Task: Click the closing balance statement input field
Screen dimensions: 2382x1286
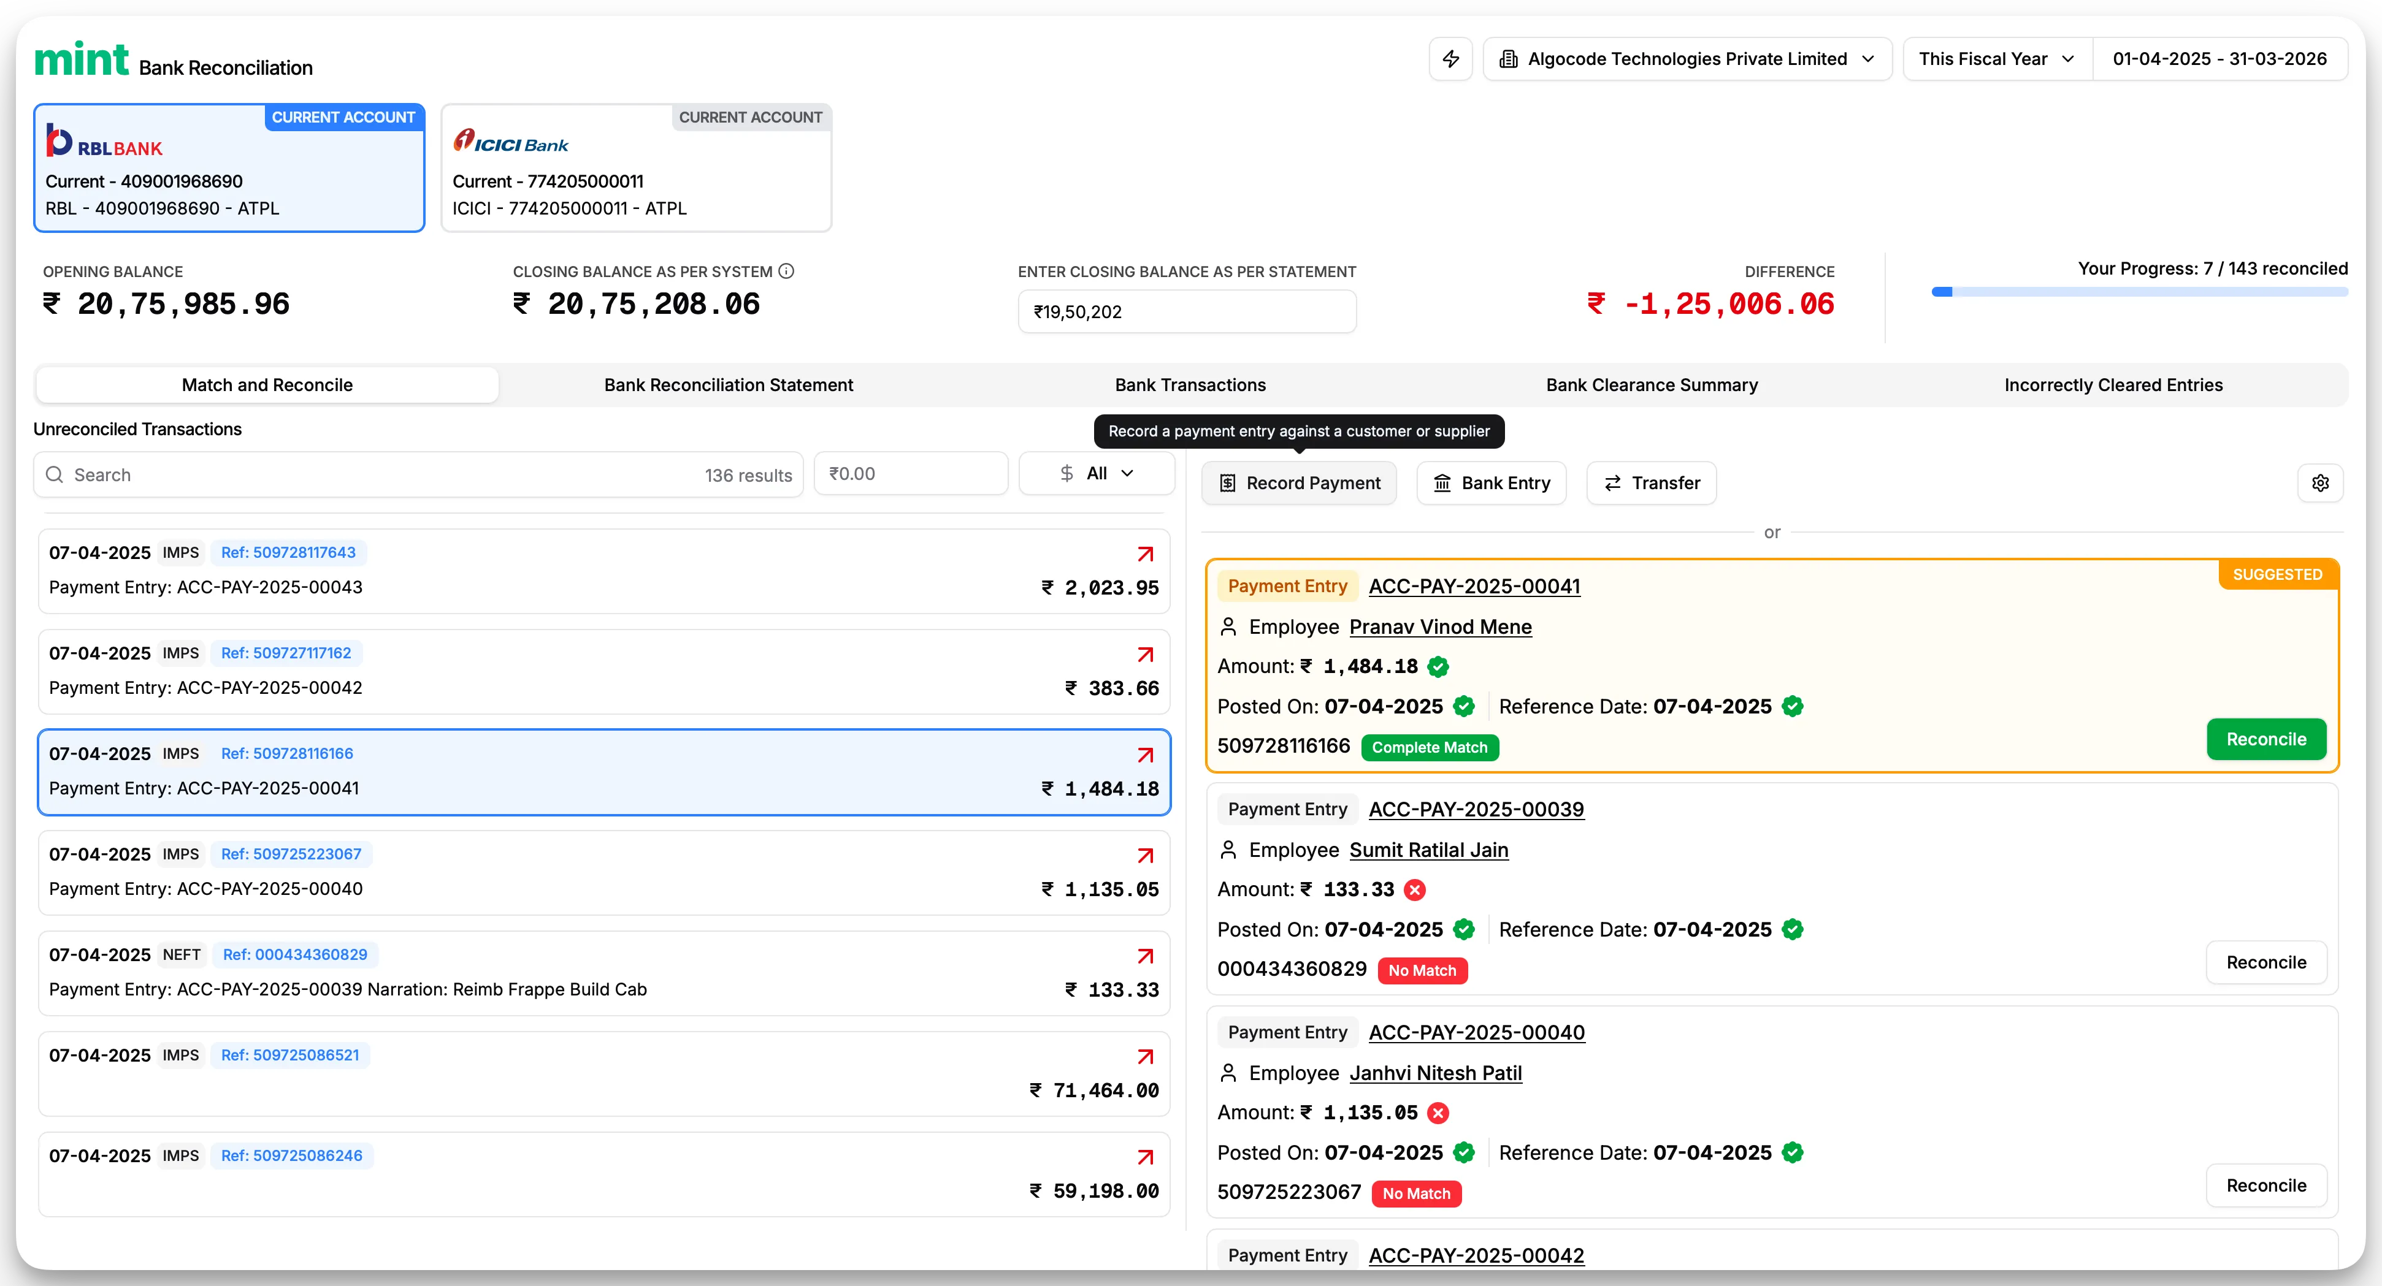Action: [1186, 311]
